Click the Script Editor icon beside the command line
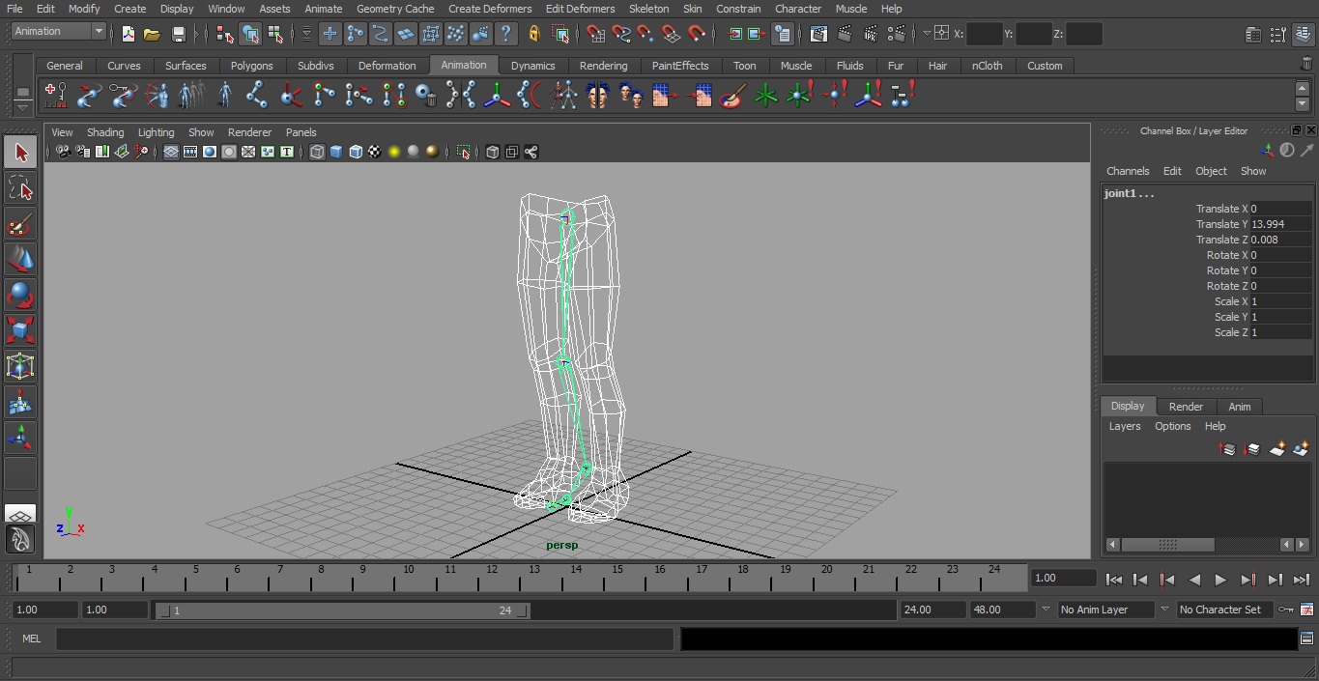Screen dimensions: 1319x681 point(1306,638)
